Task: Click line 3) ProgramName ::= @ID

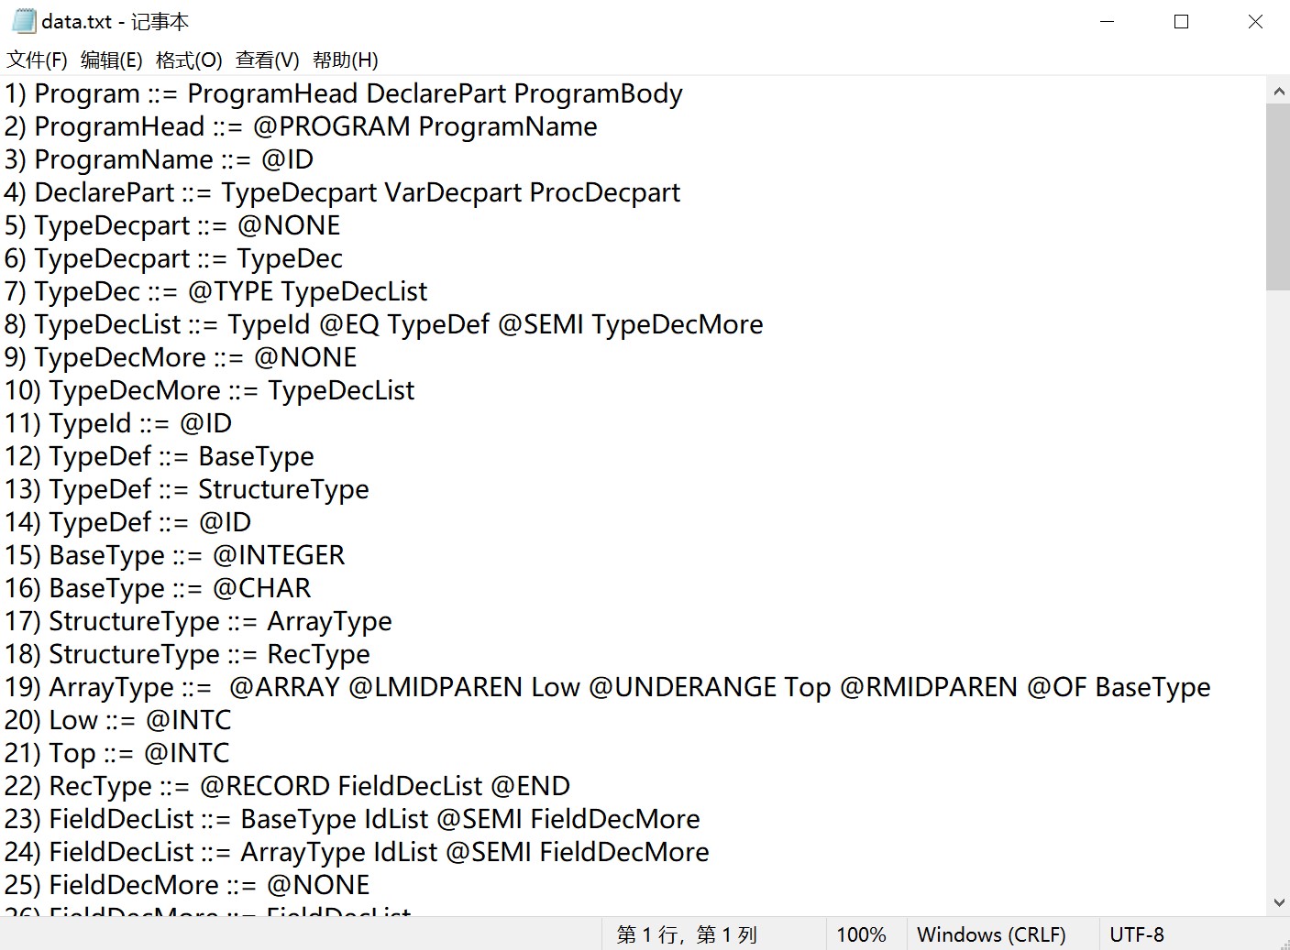Action: 159,159
